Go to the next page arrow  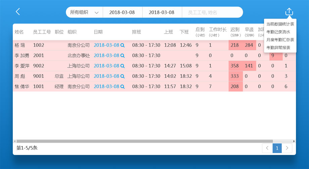coord(287,148)
